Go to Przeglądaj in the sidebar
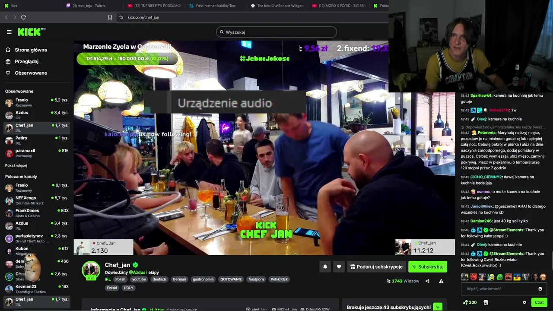 pos(27,61)
